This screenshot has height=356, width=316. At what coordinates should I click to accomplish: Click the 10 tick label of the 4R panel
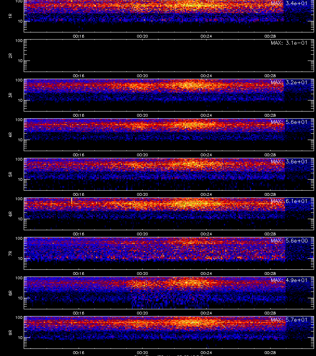pos(20,140)
